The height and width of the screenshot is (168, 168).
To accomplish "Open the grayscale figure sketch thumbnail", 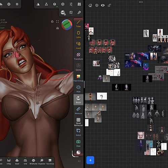I will coord(146,33).
